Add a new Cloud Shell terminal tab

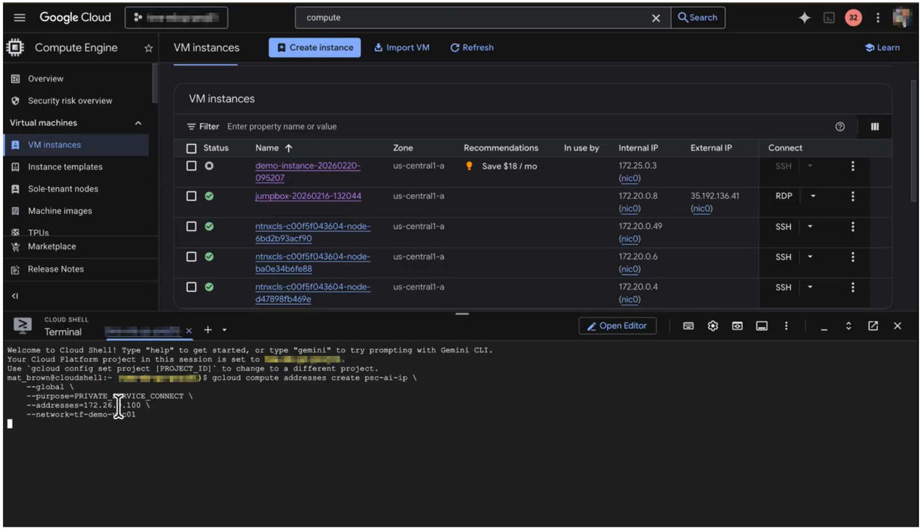click(207, 330)
